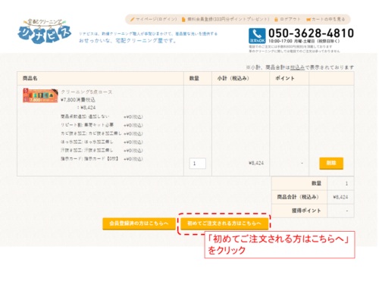Open the クリーニング5点コース product name link
This screenshot has width=379, height=284.
tap(86, 92)
